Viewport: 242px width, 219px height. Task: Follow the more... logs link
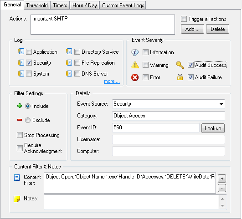[x=112, y=81]
